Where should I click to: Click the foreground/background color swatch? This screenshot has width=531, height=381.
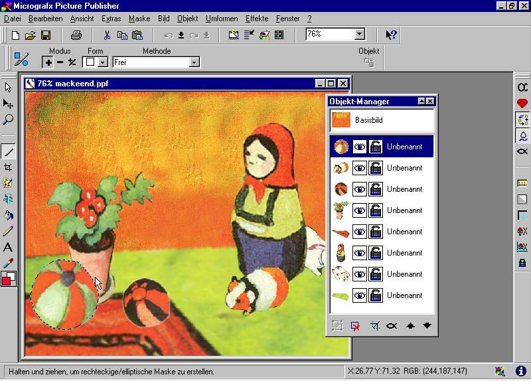coord(8,279)
